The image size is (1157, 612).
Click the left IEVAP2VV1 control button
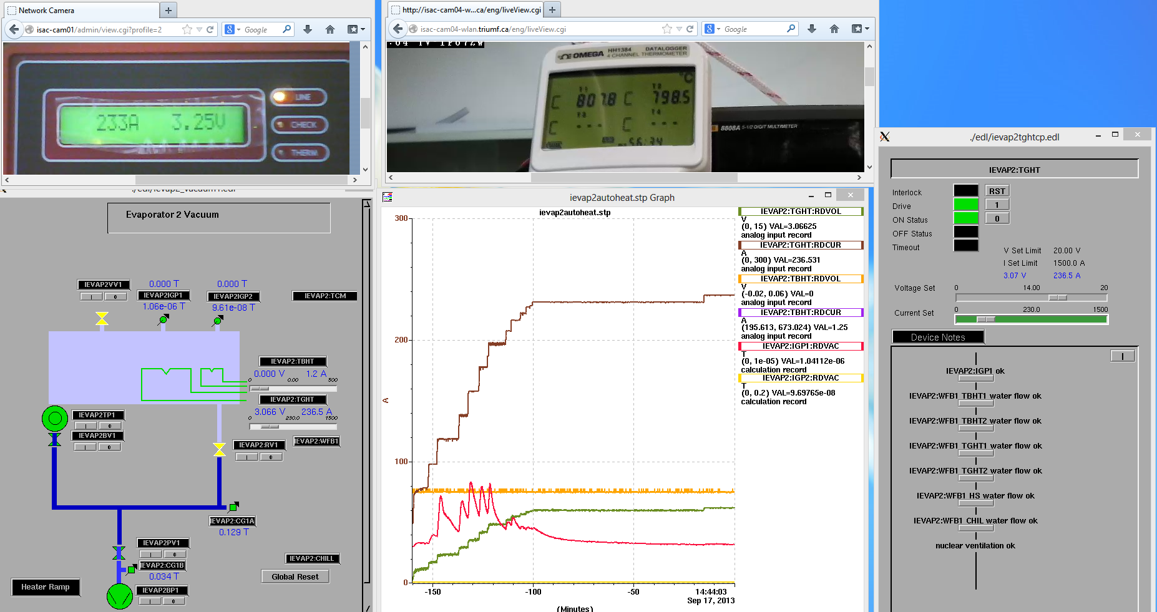[x=92, y=297]
